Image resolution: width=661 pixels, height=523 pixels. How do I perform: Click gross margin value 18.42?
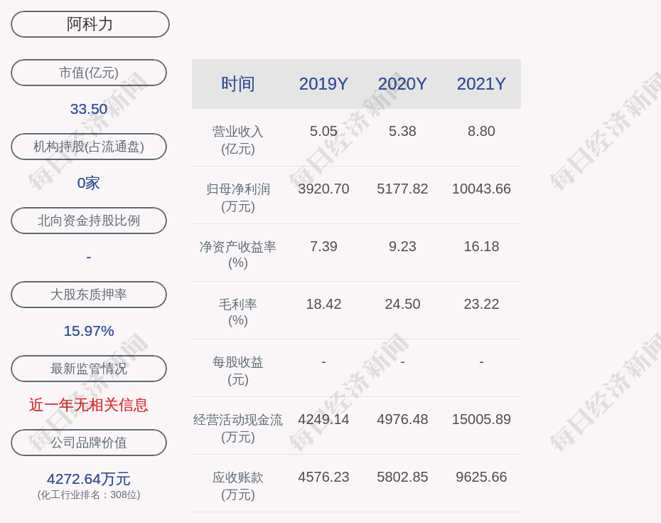[323, 304]
